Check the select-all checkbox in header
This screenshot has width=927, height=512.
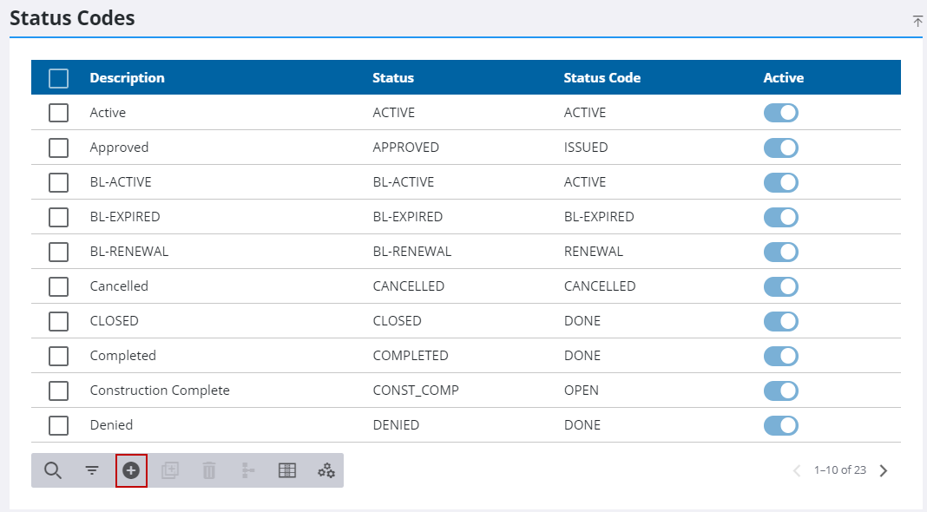58,78
